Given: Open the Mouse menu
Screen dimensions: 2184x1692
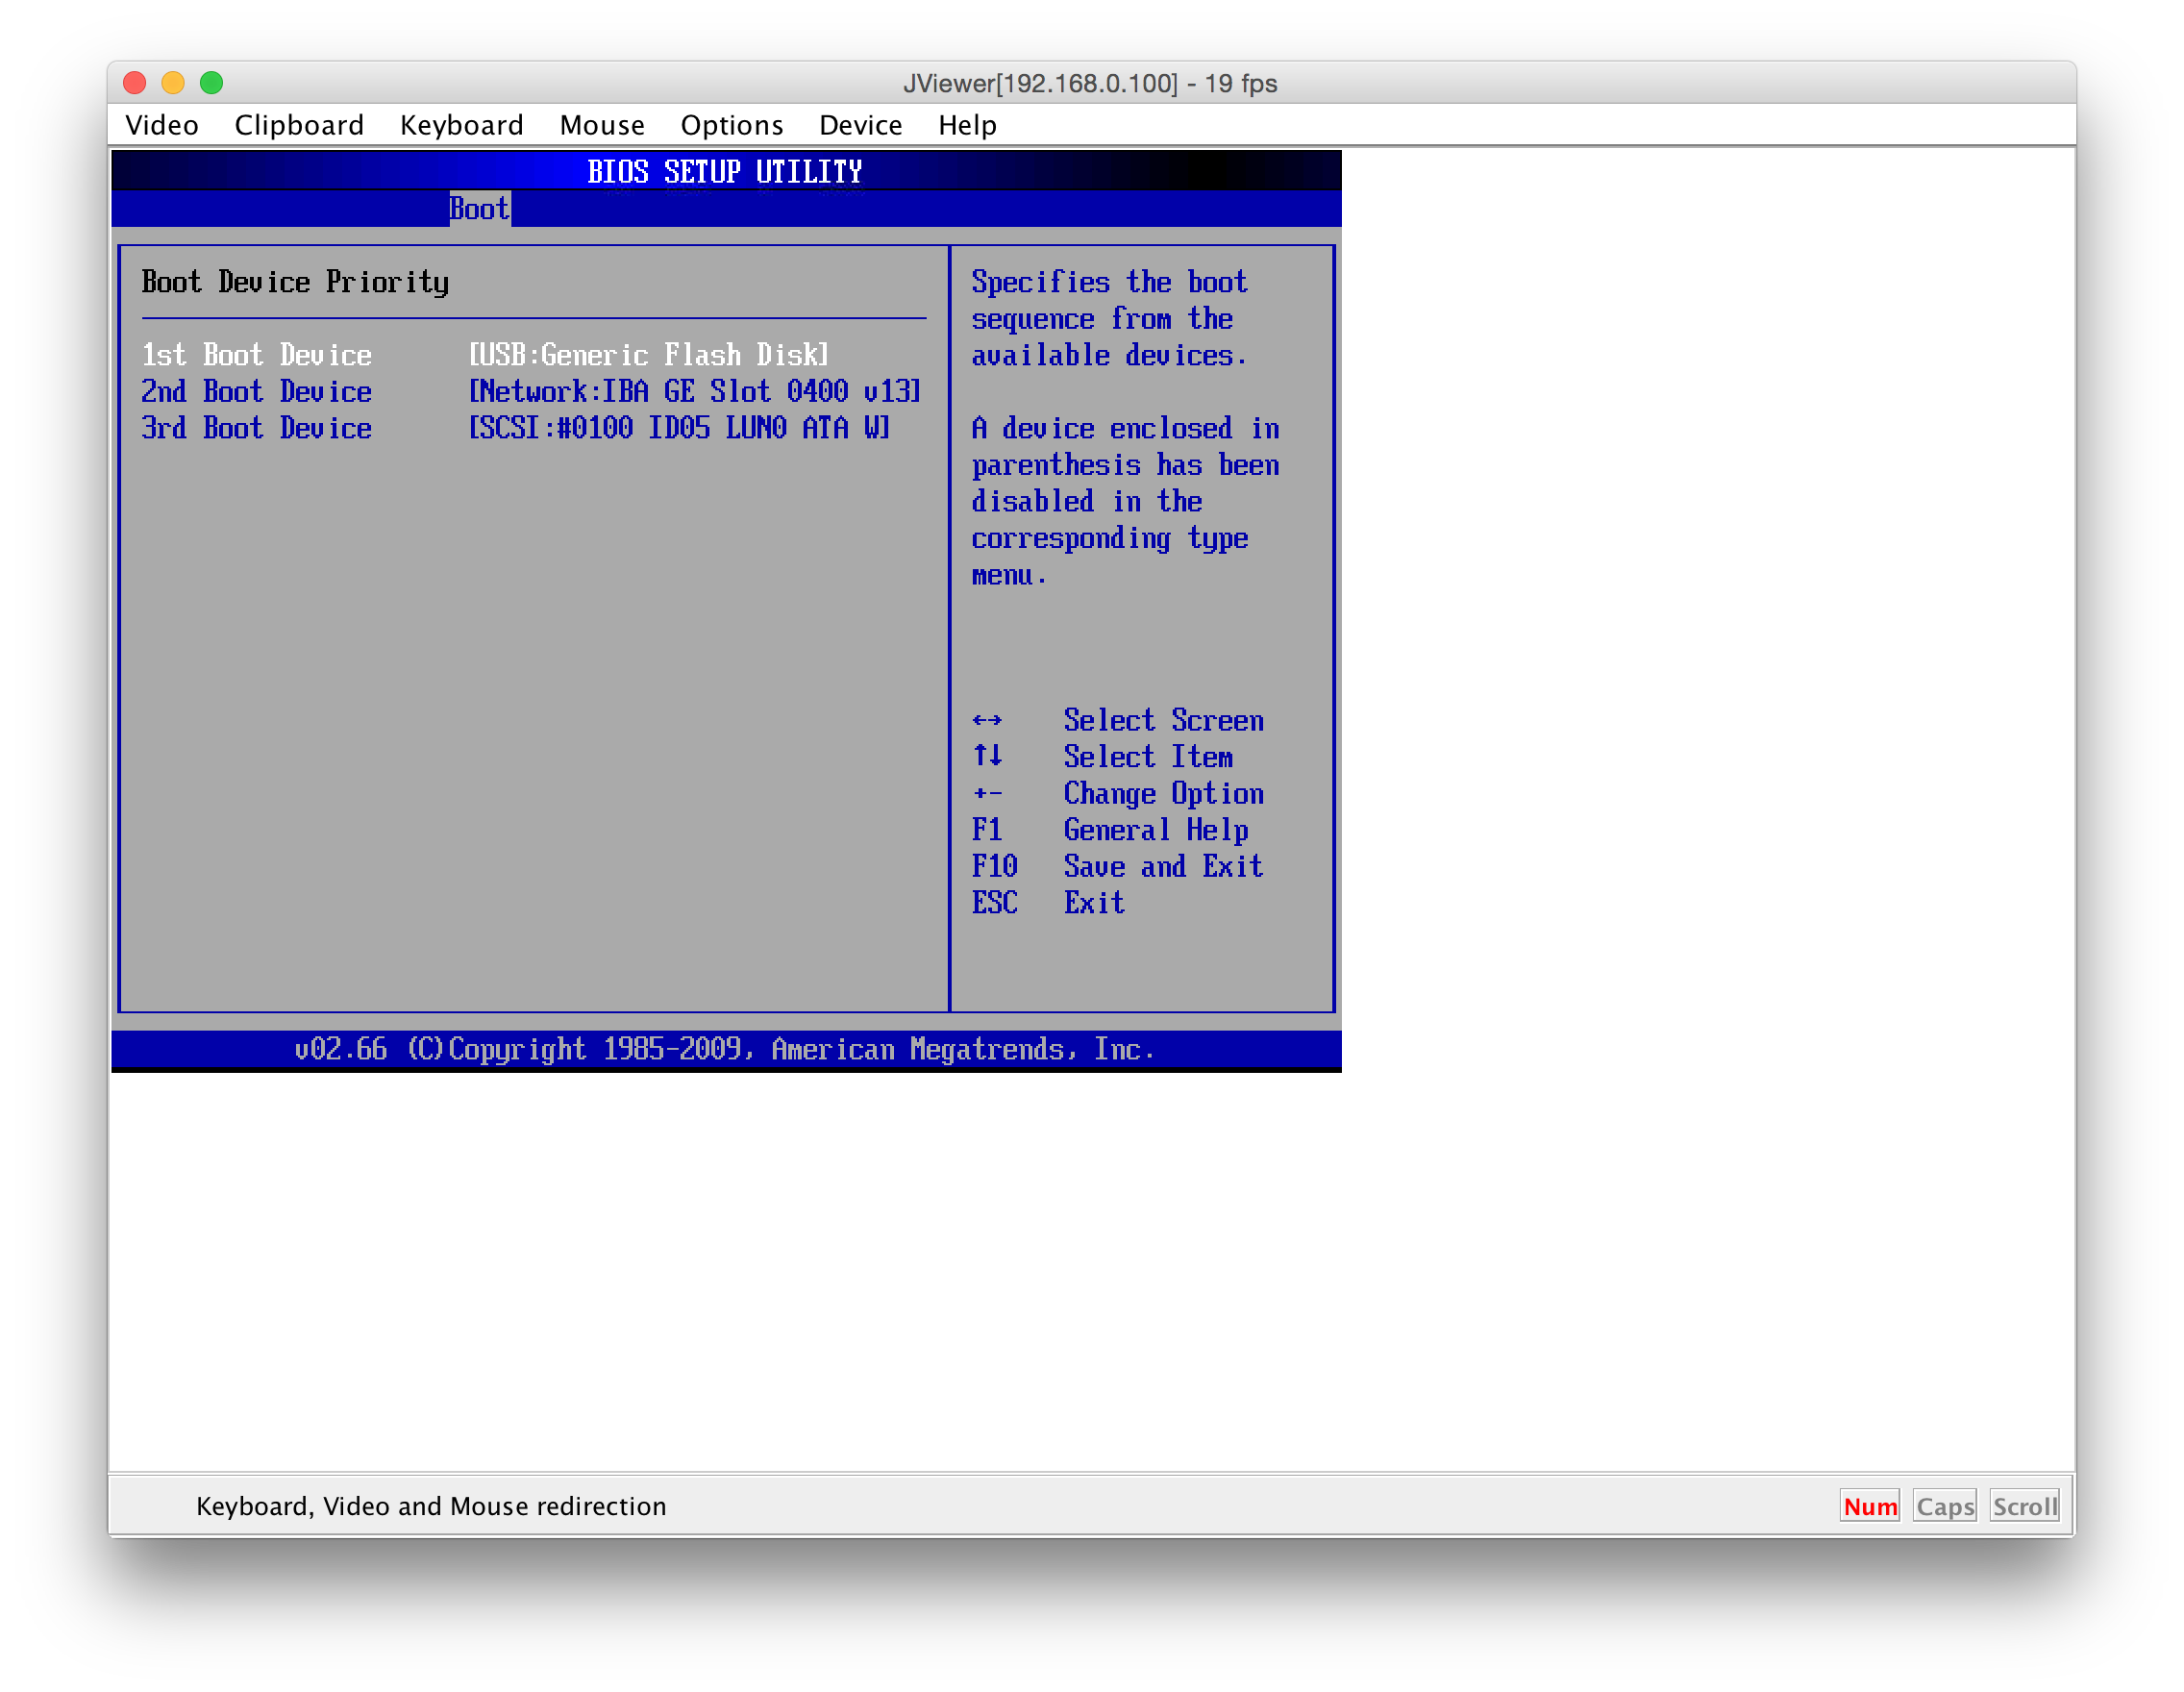Looking at the screenshot, I should coord(602,125).
